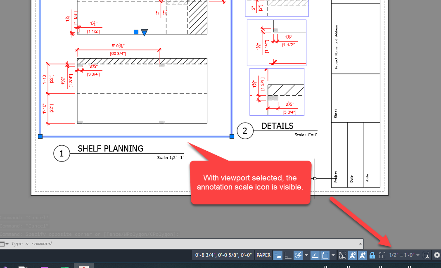Open the Polar Tracking dropdown arrow

[x=306, y=255]
